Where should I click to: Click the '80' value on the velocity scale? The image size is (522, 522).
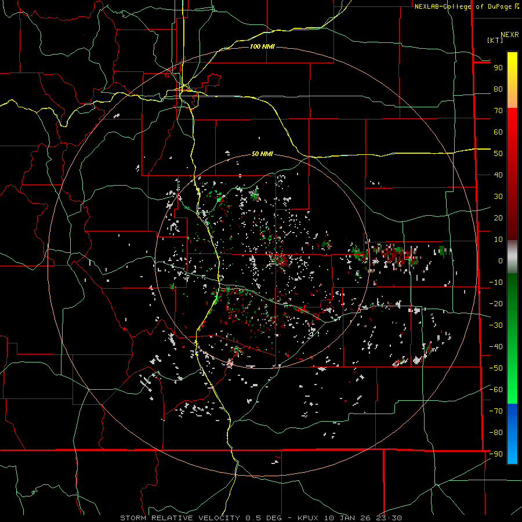click(498, 89)
